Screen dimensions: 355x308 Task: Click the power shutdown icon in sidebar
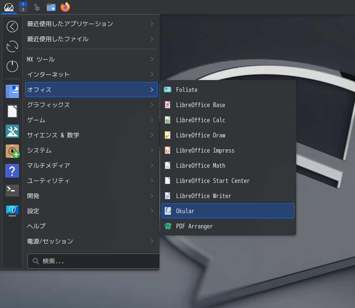coord(12,66)
